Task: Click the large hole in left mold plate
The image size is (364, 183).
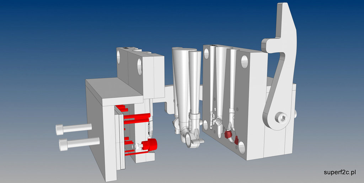Action: [140, 66]
